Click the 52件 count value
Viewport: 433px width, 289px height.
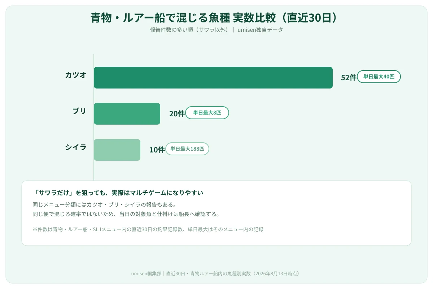click(349, 78)
